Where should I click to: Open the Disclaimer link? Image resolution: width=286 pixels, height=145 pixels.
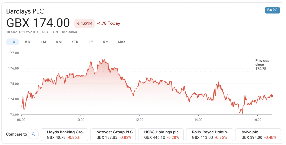[69, 32]
